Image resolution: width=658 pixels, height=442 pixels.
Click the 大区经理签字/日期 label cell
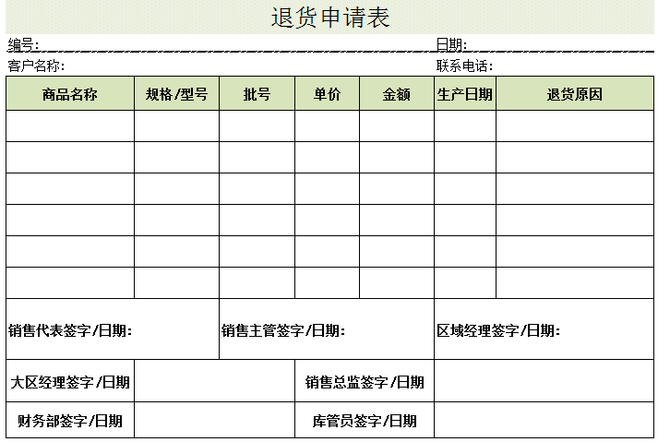(70, 381)
